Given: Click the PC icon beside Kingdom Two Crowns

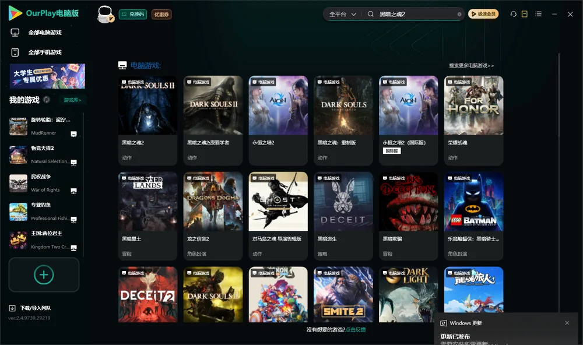Looking at the screenshot, I should pyautogui.click(x=73, y=248).
